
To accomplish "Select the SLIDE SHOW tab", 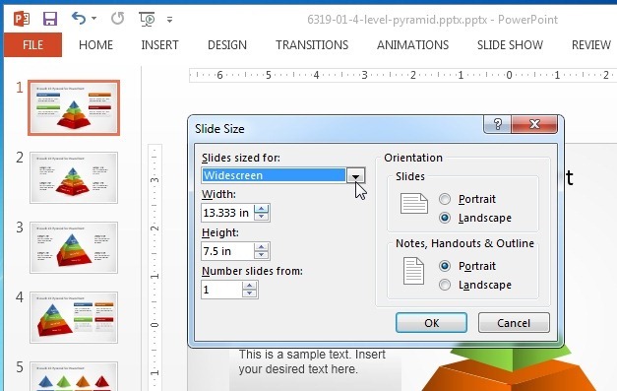I will 510,45.
